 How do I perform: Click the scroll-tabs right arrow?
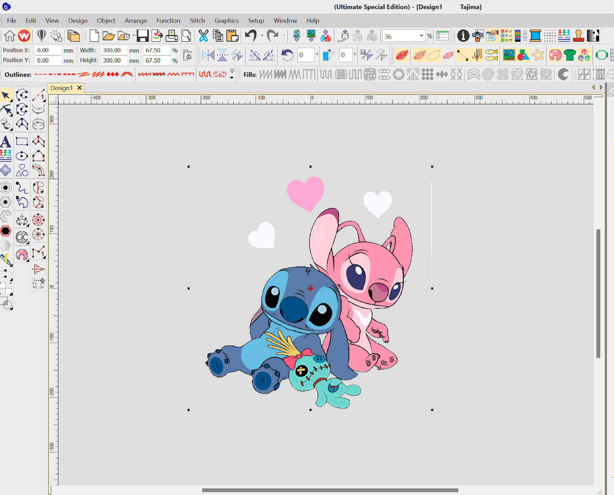click(x=601, y=87)
